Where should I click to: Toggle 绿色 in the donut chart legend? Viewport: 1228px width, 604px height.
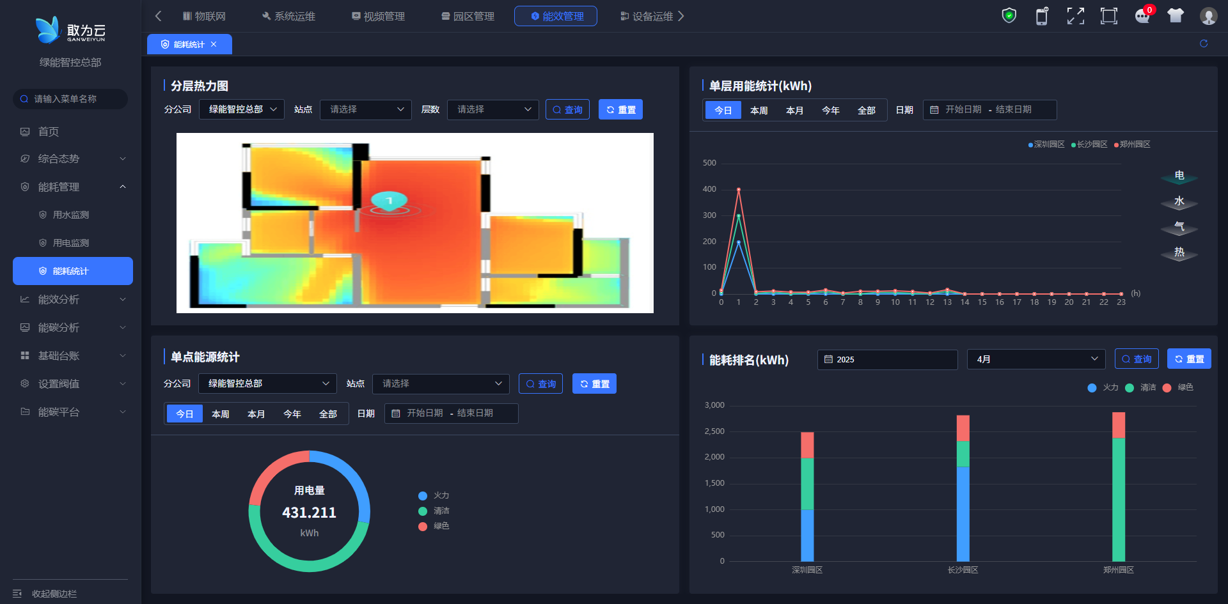(434, 526)
